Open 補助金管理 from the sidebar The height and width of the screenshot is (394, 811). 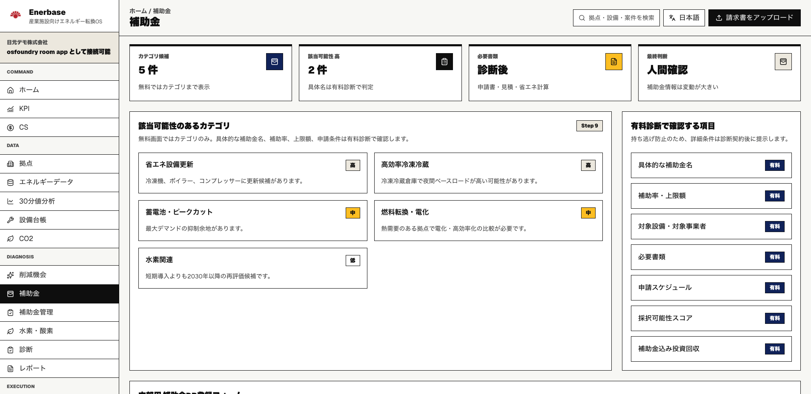[60, 312]
